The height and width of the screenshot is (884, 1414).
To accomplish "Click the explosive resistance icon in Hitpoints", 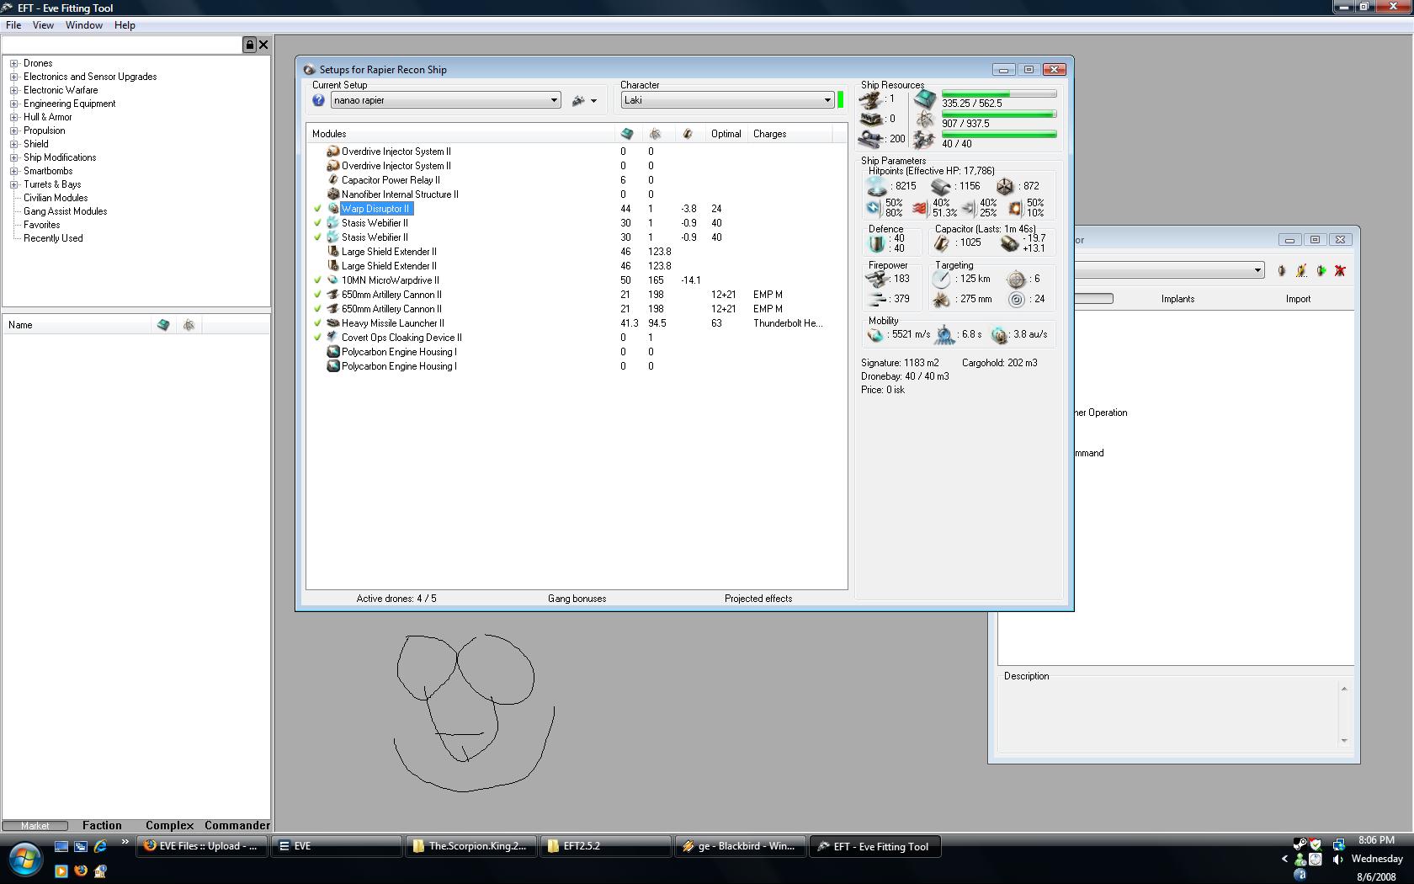I will [1015, 207].
